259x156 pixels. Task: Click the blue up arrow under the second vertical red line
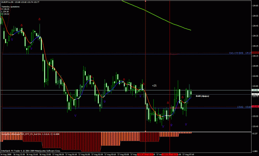tap(171, 125)
